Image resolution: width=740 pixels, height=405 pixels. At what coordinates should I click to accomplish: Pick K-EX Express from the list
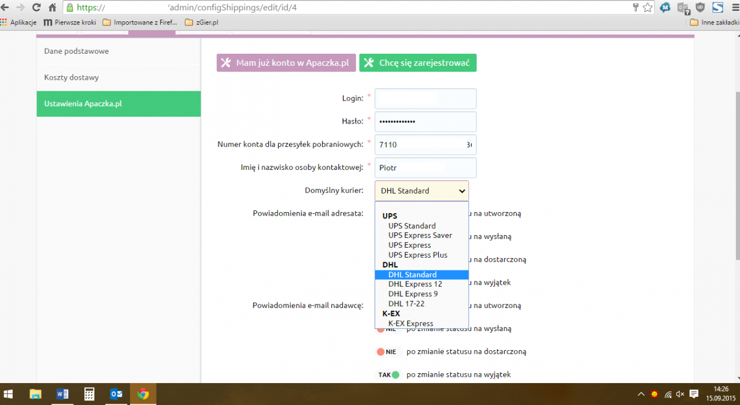tap(411, 324)
